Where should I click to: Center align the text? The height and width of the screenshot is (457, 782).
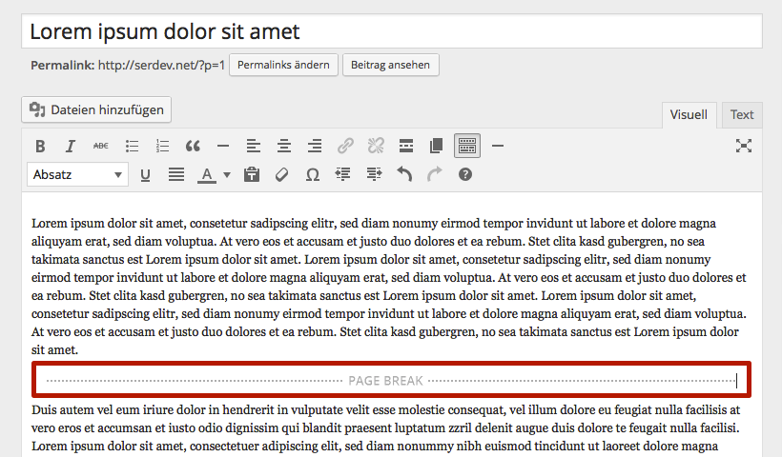pyautogui.click(x=284, y=146)
